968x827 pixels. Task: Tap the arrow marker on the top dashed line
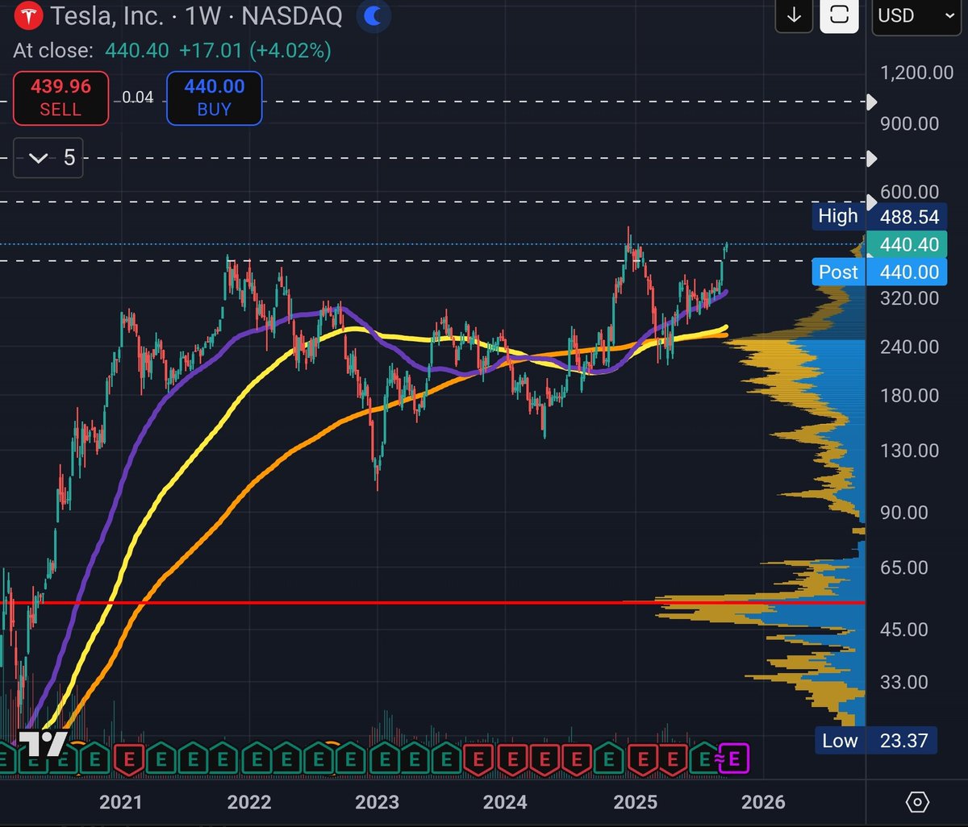(x=870, y=102)
